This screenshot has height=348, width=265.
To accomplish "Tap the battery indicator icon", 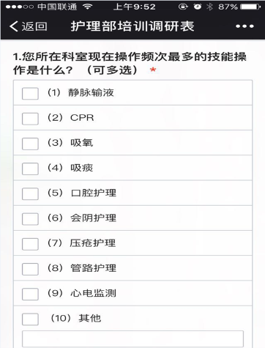I will 250,7.
